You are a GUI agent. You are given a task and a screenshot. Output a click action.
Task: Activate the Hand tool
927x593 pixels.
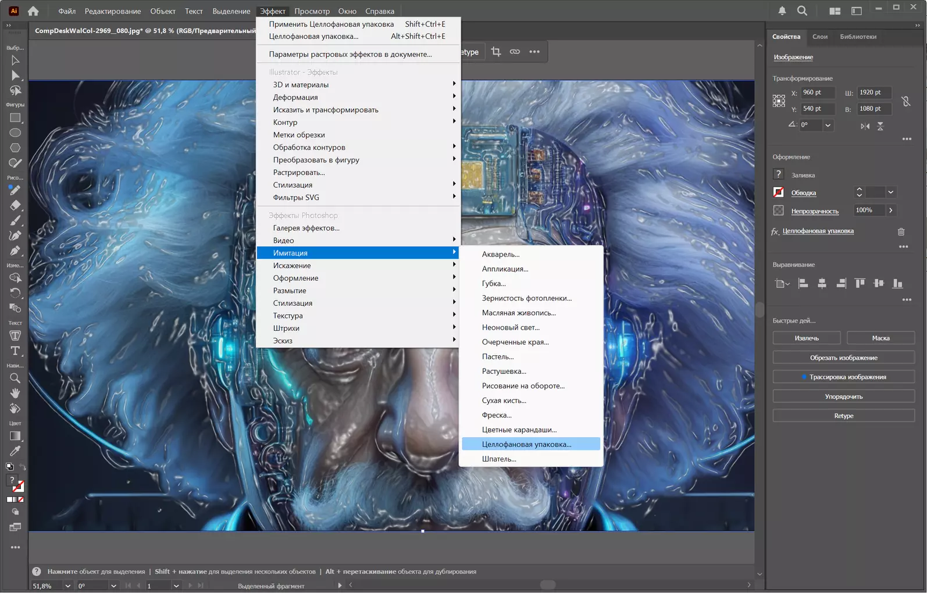click(15, 394)
